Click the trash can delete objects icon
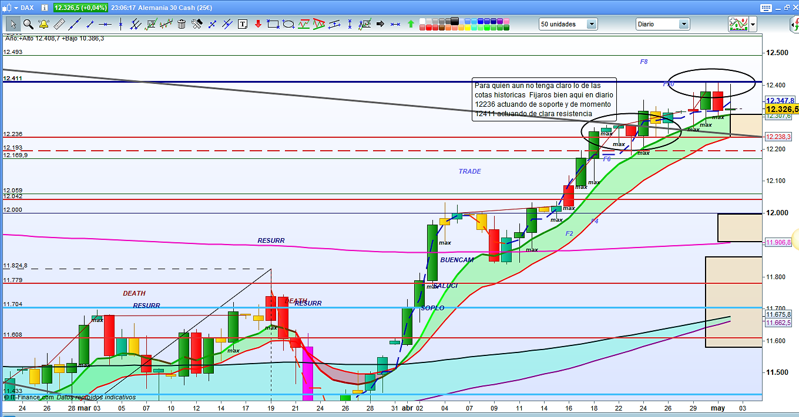This screenshot has height=417, width=799. (182, 24)
